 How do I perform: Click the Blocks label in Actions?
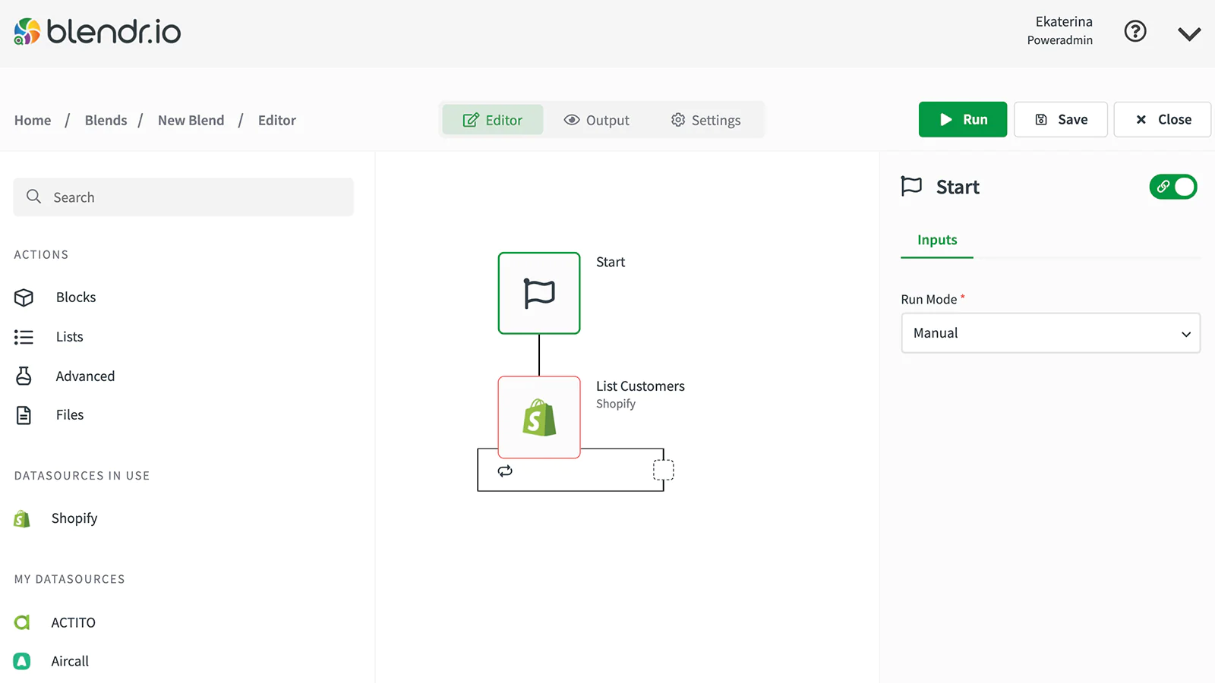coord(76,297)
